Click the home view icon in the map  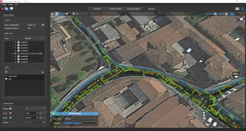(x=52, y=14)
